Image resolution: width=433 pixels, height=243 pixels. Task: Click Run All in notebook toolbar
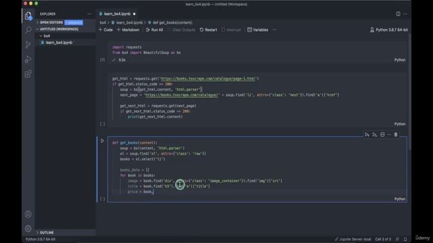154,30
